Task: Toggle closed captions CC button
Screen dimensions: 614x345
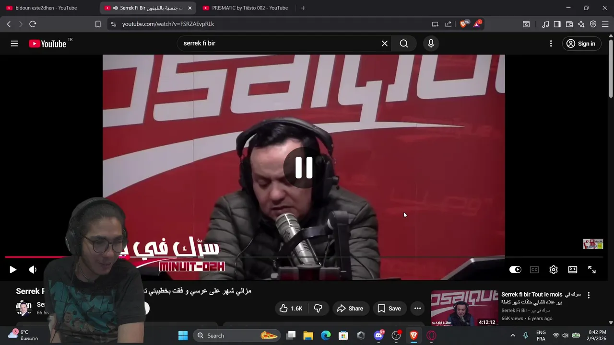Action: pyautogui.click(x=534, y=270)
